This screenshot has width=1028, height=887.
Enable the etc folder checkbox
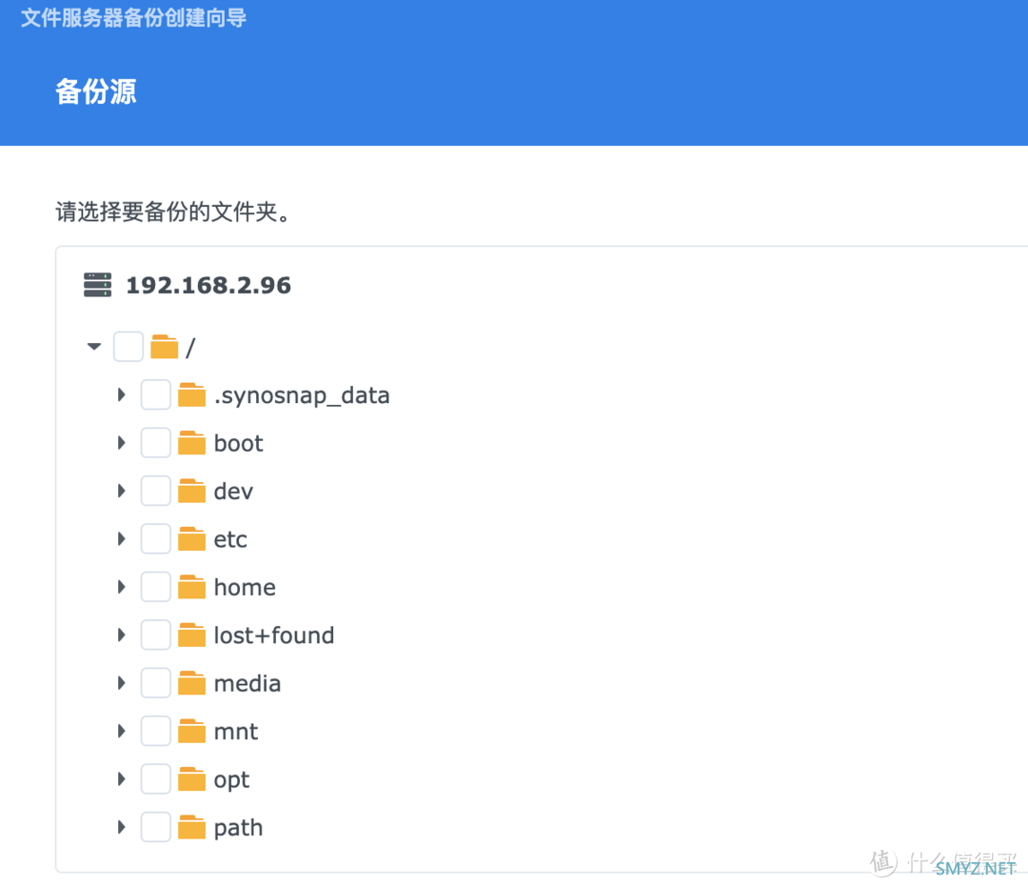click(x=156, y=538)
